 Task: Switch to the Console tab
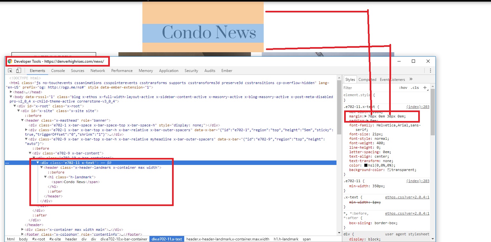[x=58, y=71]
